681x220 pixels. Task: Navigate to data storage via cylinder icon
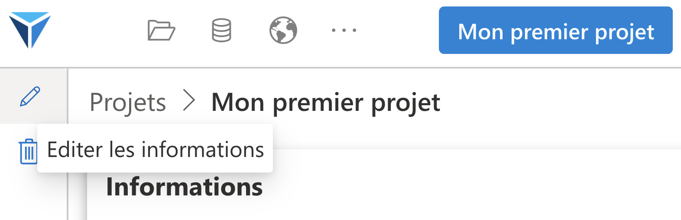(x=221, y=30)
